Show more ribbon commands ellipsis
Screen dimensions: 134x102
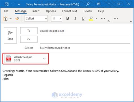(116, 18)
